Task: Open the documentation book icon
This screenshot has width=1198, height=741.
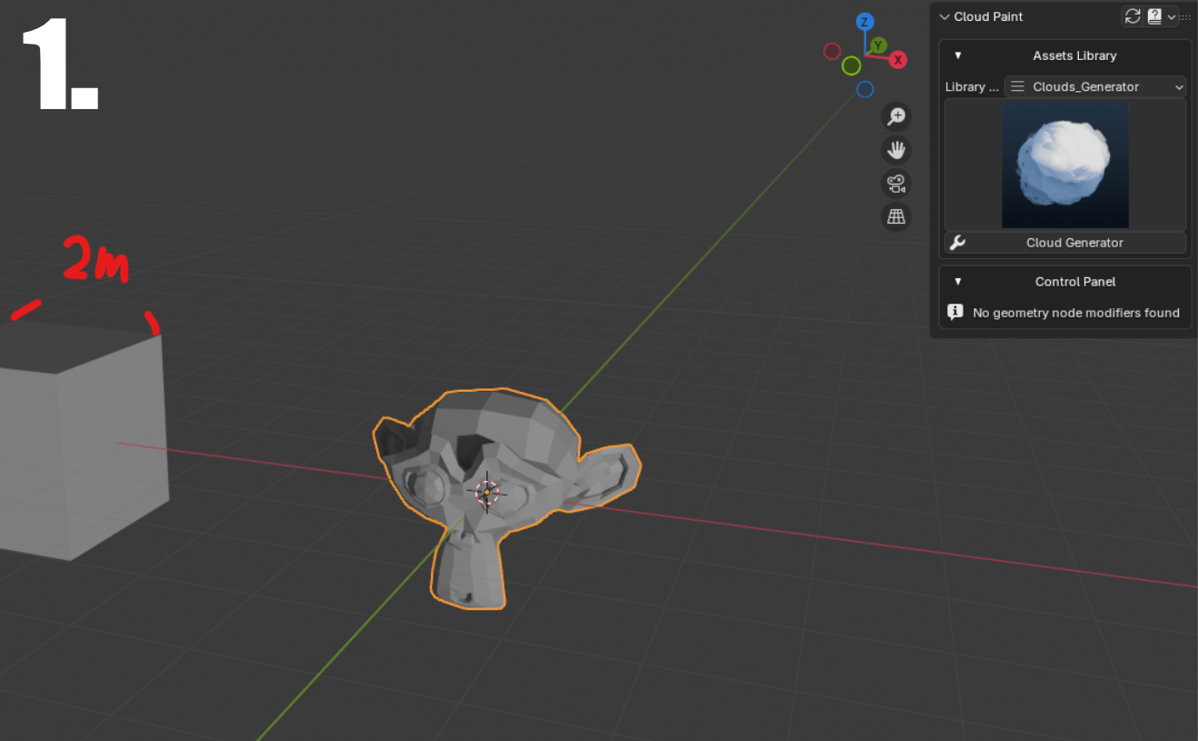Action: (x=1154, y=16)
